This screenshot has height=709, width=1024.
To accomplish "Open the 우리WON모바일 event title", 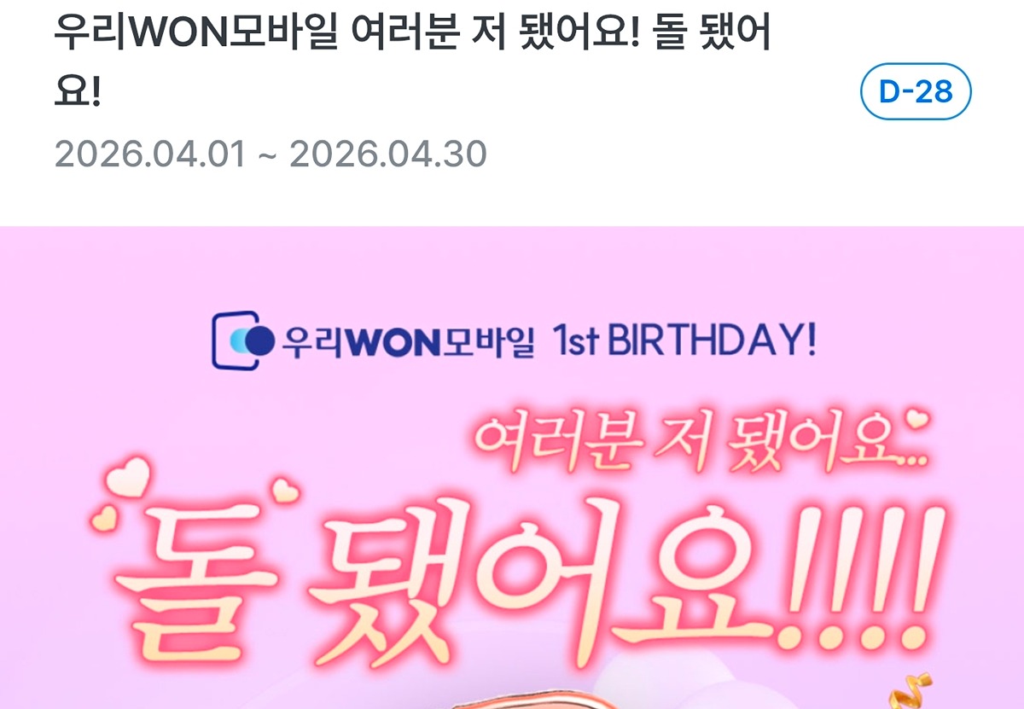I will (x=413, y=63).
